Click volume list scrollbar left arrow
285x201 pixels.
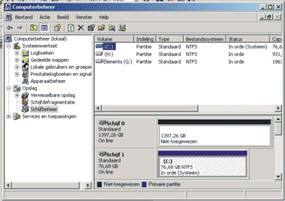tap(98, 108)
